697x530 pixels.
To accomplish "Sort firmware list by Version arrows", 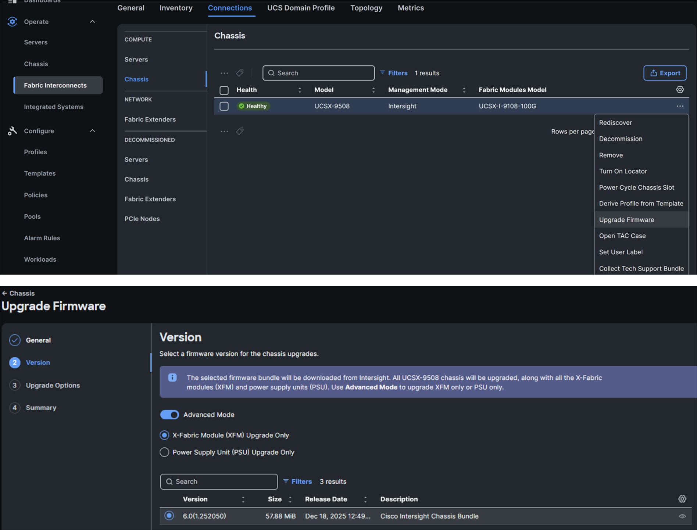I will 243,499.
